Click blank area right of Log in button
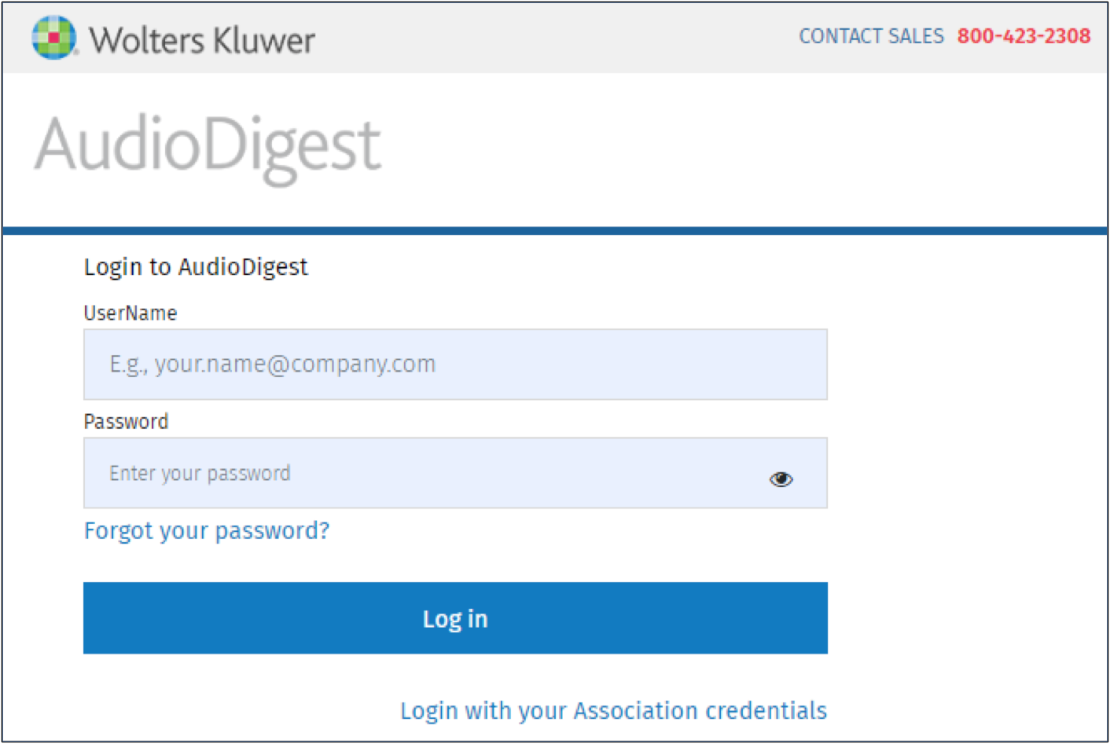This screenshot has width=1110, height=744. [x=967, y=618]
